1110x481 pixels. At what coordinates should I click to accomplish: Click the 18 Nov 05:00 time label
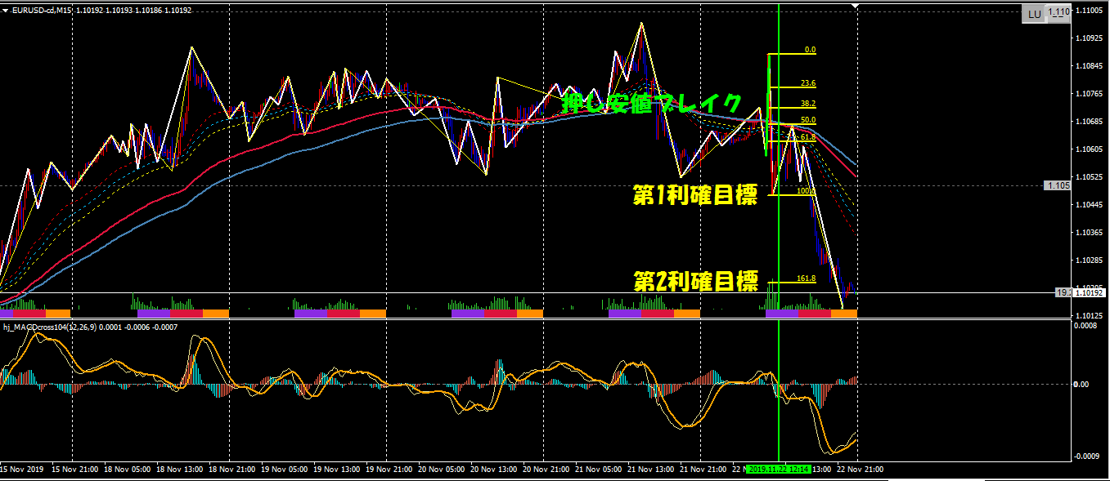pos(128,470)
